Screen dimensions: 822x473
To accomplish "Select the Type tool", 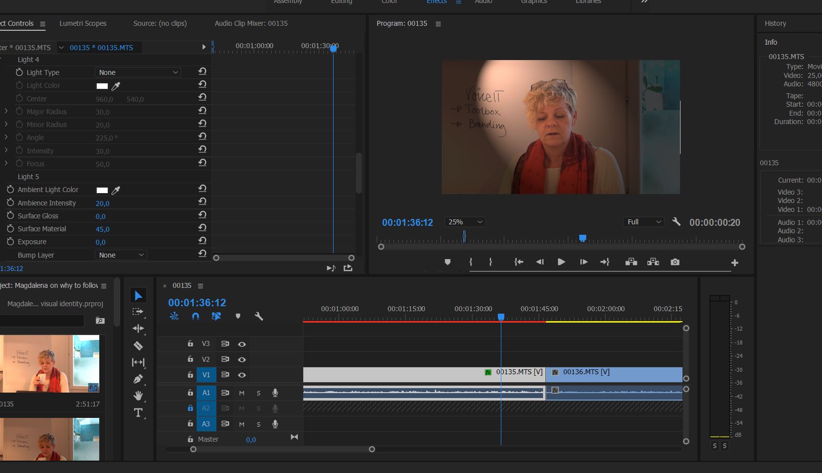I will point(138,412).
